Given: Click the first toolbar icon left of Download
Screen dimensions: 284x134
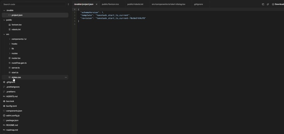Looking at the screenshot, I should click(x=263, y=4).
